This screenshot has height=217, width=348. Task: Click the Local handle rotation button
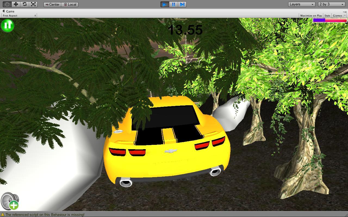[x=70, y=4]
